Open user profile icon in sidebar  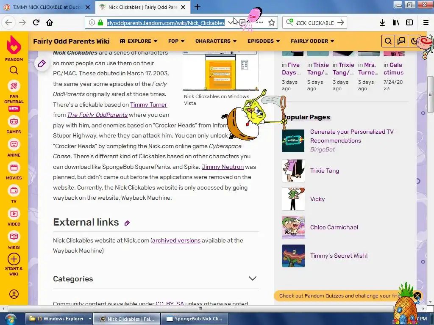coord(14,294)
